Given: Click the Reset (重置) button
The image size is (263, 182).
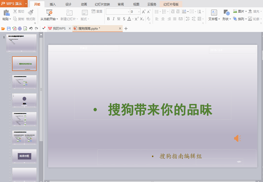Looking at the screenshot, I should [97, 11].
